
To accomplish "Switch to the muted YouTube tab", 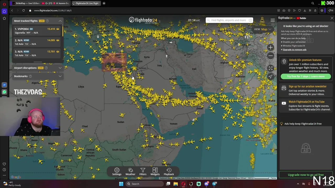I will [x=47, y=3].
